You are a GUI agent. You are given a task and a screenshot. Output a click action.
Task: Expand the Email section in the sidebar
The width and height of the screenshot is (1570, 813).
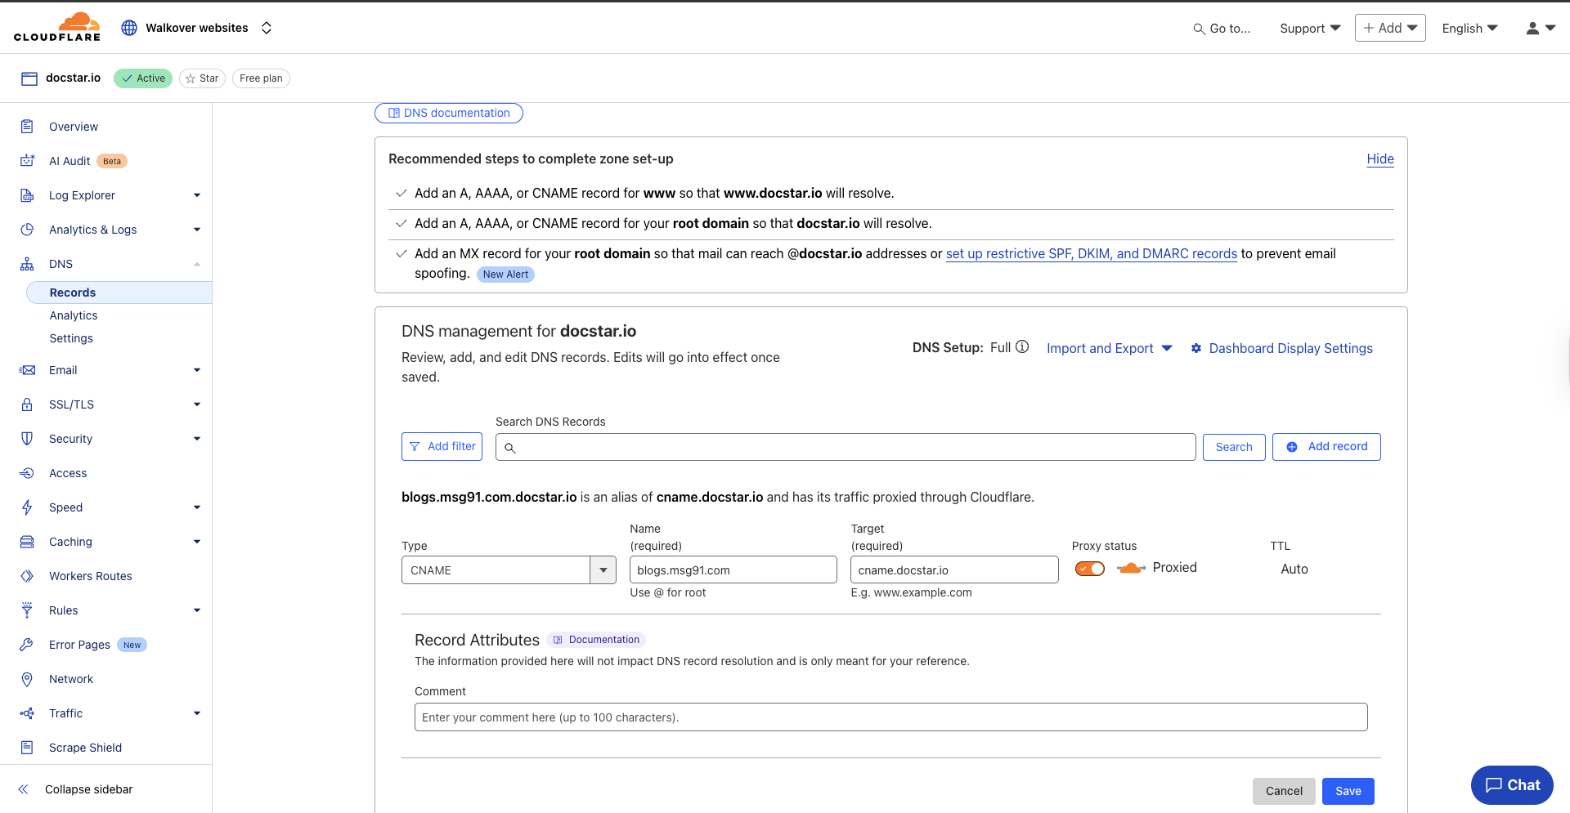pyautogui.click(x=197, y=369)
